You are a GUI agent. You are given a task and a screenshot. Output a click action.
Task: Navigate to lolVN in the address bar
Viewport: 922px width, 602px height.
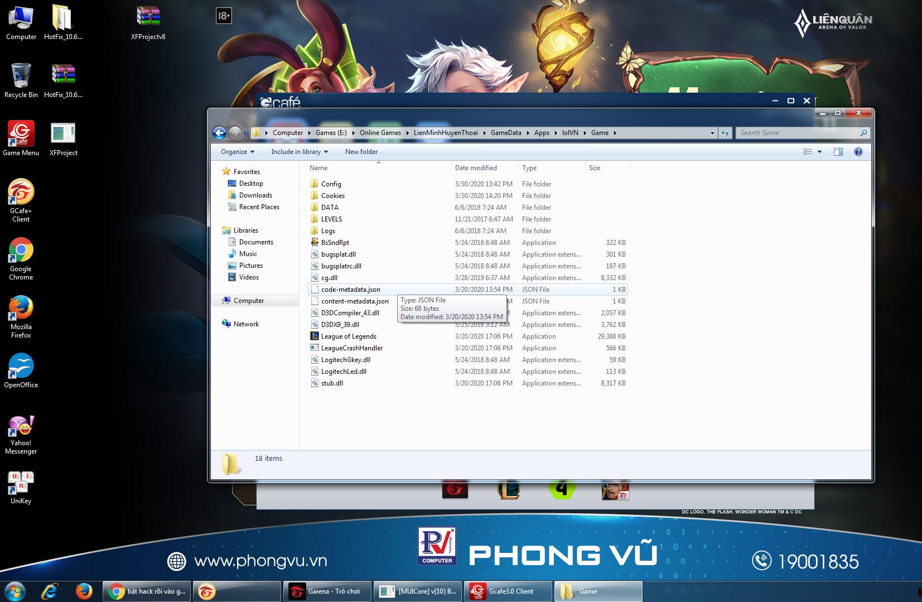(x=570, y=133)
